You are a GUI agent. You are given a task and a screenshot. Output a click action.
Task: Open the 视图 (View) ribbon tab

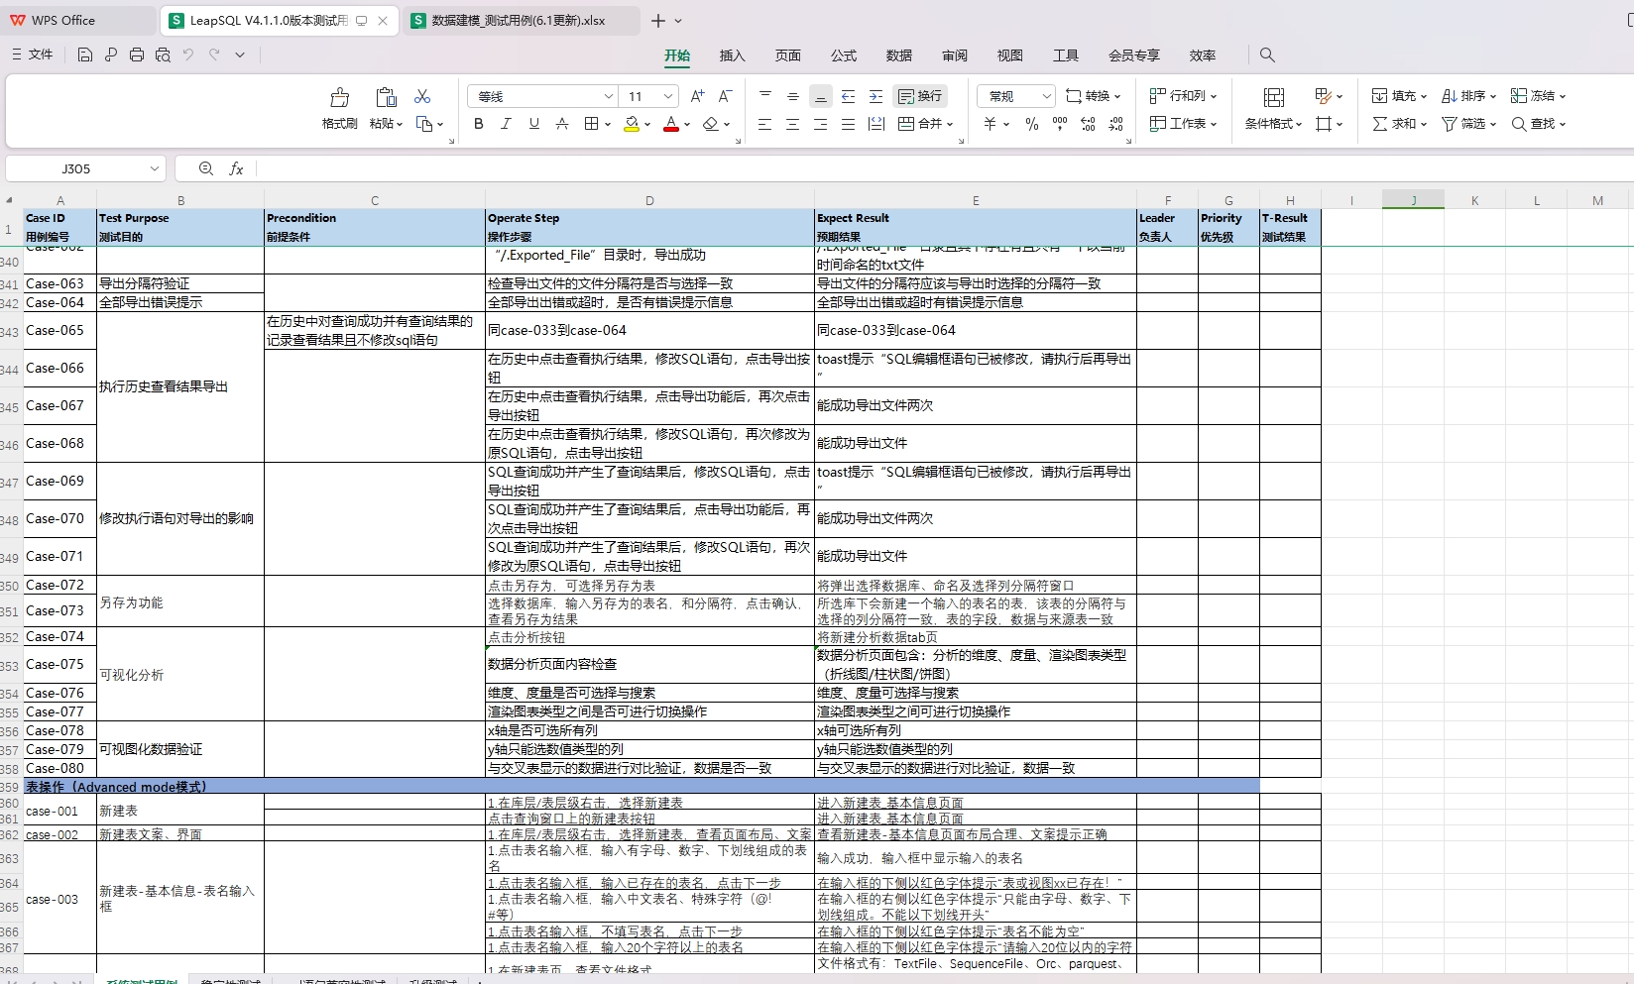(1010, 55)
